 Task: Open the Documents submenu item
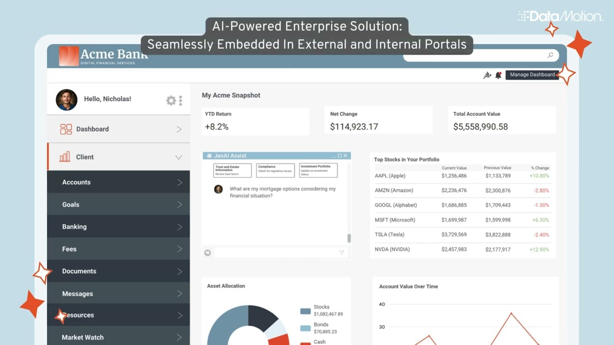[x=118, y=271]
